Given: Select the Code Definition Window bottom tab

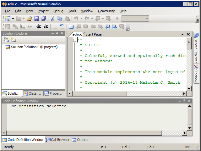Looking at the screenshot, I should click(x=23, y=140).
